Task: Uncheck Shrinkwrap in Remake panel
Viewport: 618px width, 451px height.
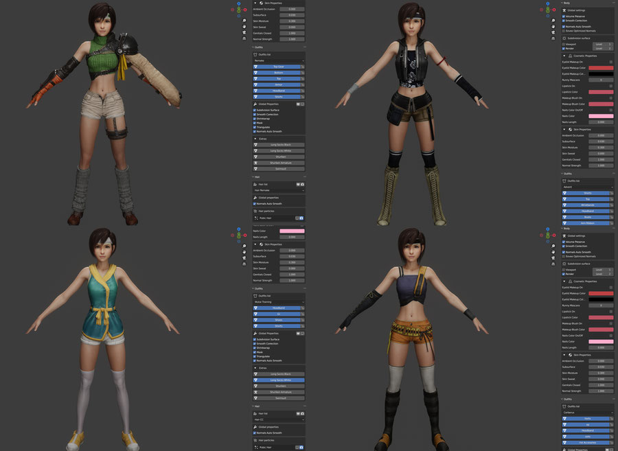Action: [x=255, y=119]
